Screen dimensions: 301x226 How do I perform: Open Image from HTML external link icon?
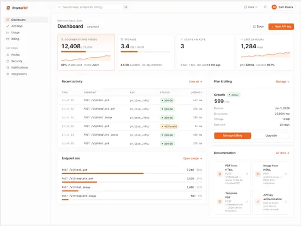(286, 174)
